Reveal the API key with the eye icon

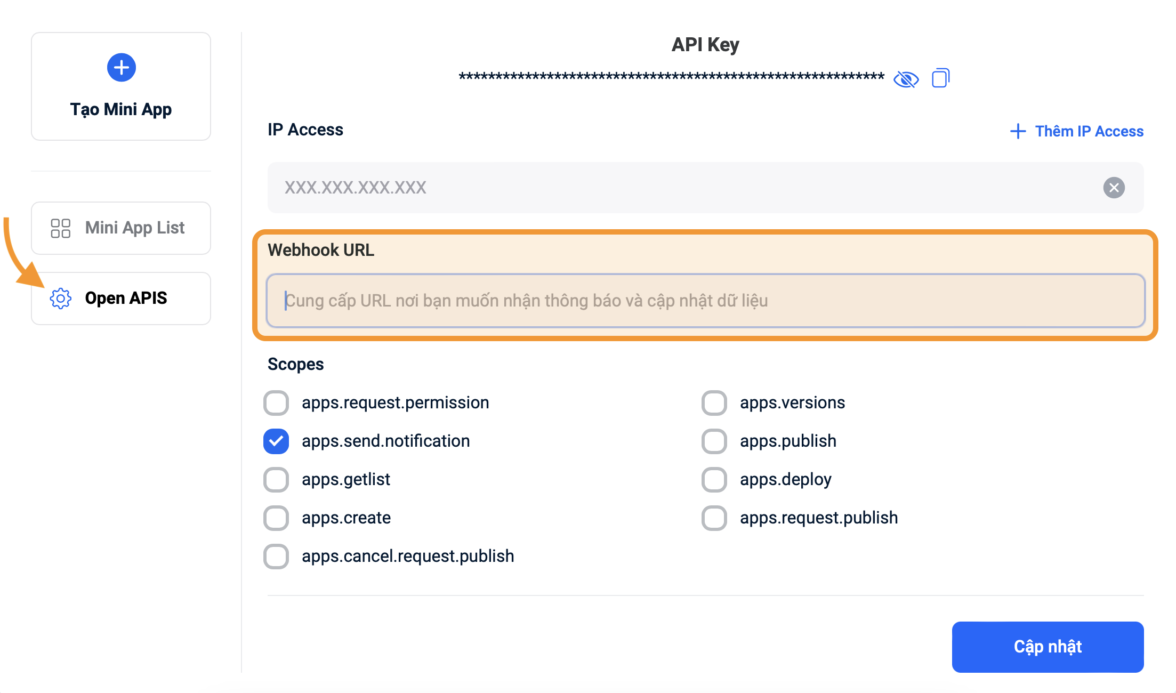906,79
